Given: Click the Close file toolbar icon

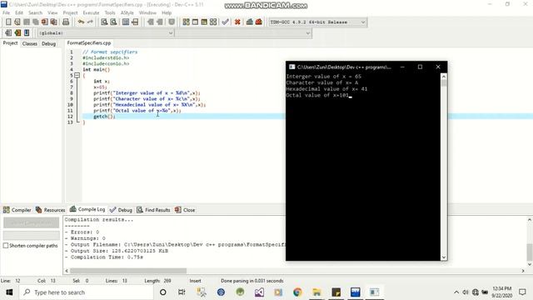Looking at the screenshot, I should point(44,22).
